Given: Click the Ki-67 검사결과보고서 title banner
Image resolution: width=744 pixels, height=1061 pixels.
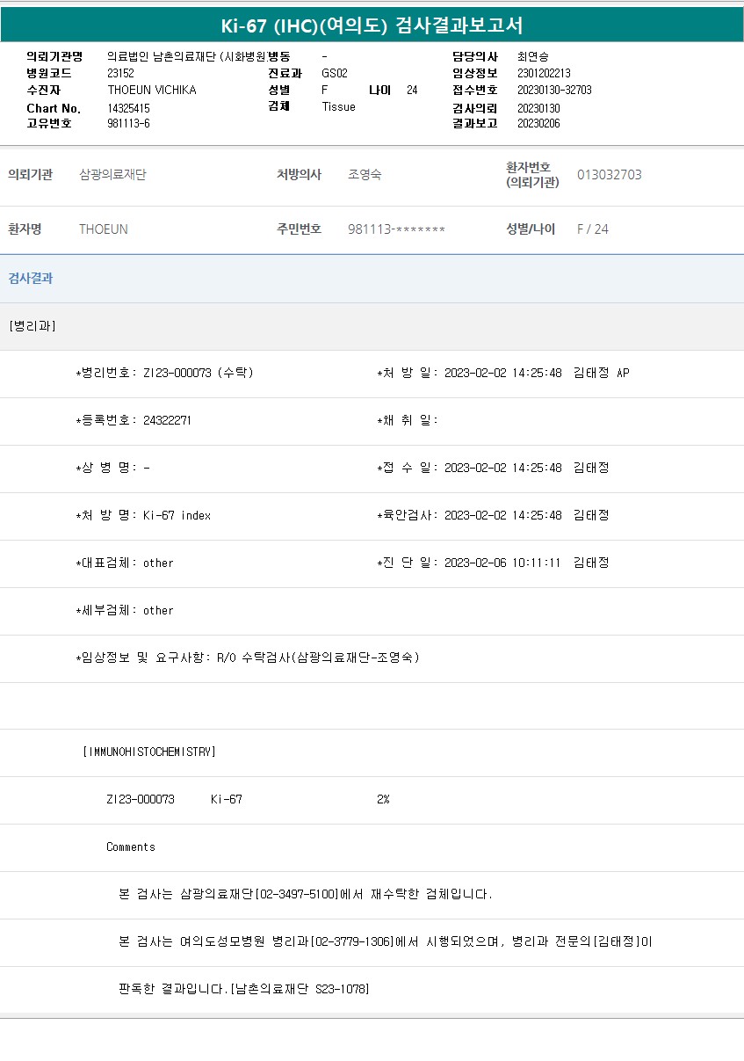Looking at the screenshot, I should point(372,25).
